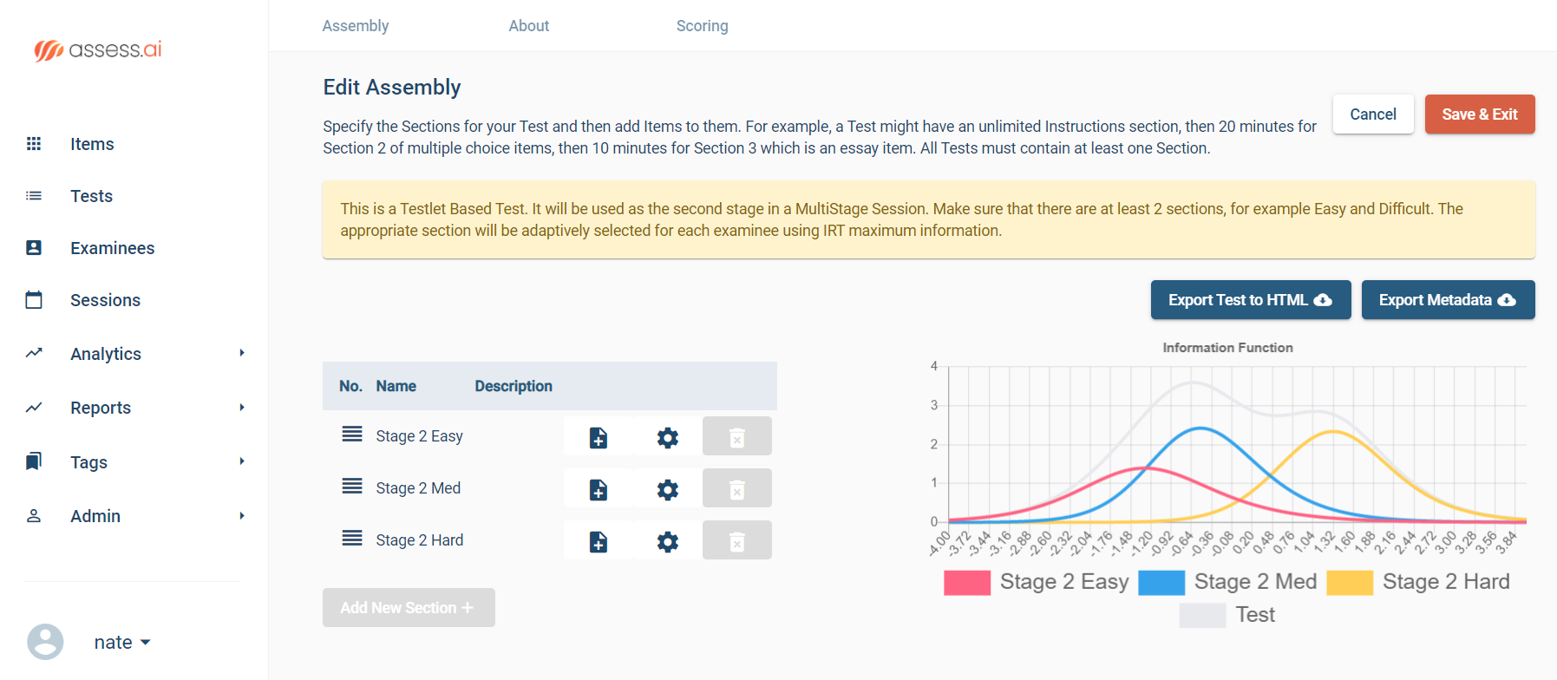Open Examinees in the sidebar

pyautogui.click(x=112, y=248)
